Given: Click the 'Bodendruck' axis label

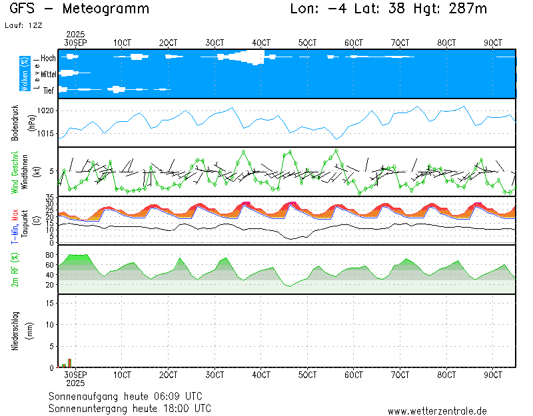Looking at the screenshot, I should point(15,123).
